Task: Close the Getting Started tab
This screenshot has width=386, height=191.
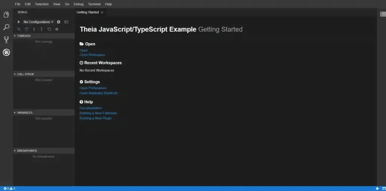Action: coord(102,12)
